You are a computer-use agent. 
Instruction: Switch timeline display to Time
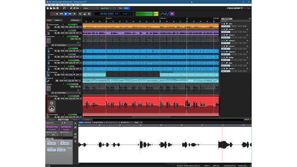(x=121, y=8)
